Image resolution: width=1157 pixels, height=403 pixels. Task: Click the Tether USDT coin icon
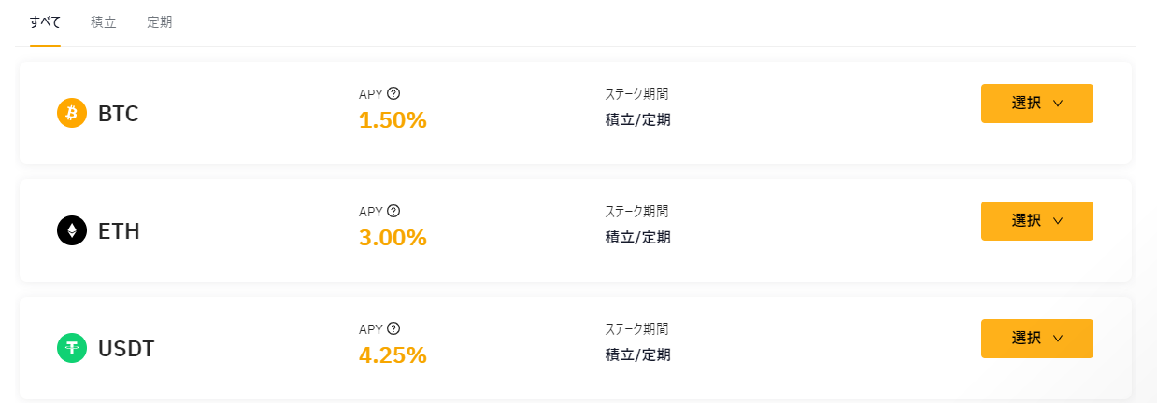tap(72, 349)
